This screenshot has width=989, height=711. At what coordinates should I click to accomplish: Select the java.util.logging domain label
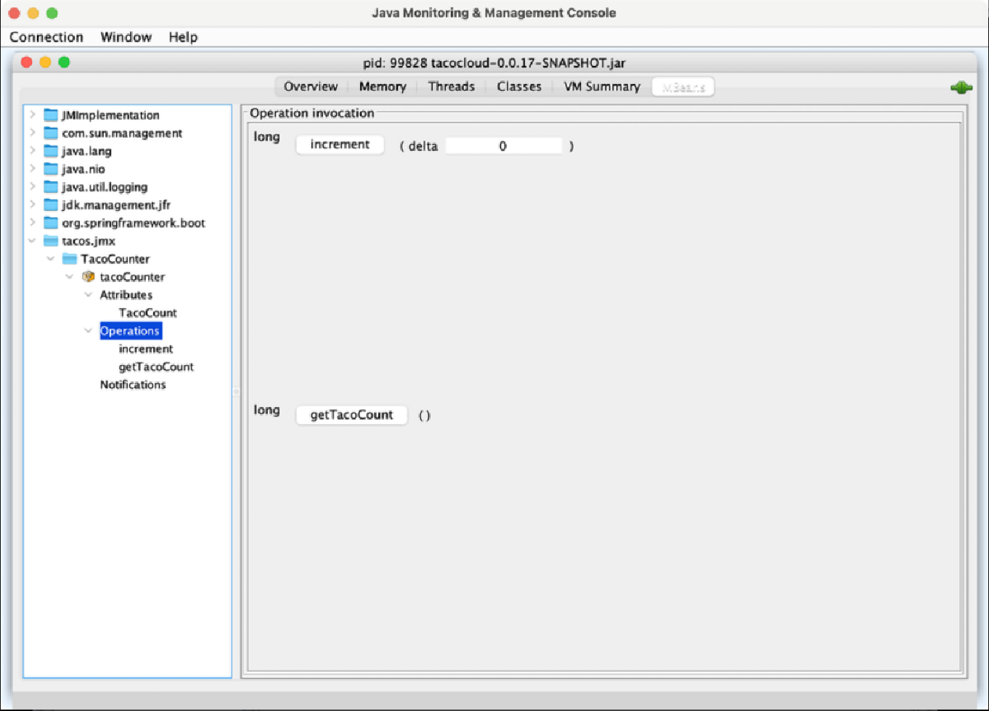click(105, 187)
